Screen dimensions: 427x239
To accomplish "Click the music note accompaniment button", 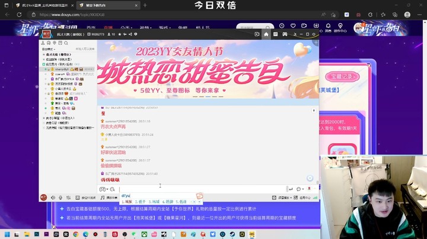I will 109,198.
